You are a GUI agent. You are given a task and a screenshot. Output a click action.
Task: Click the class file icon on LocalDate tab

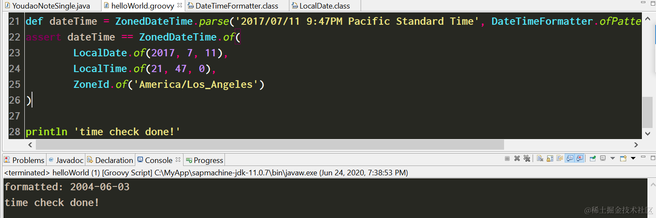pos(294,6)
